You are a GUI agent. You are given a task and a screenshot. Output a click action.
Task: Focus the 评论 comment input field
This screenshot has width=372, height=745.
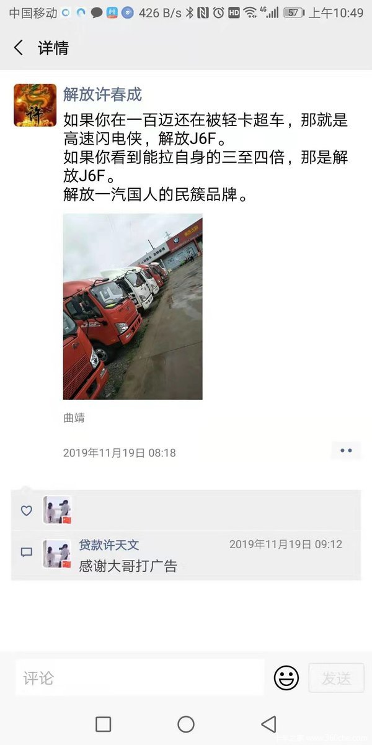click(x=139, y=677)
